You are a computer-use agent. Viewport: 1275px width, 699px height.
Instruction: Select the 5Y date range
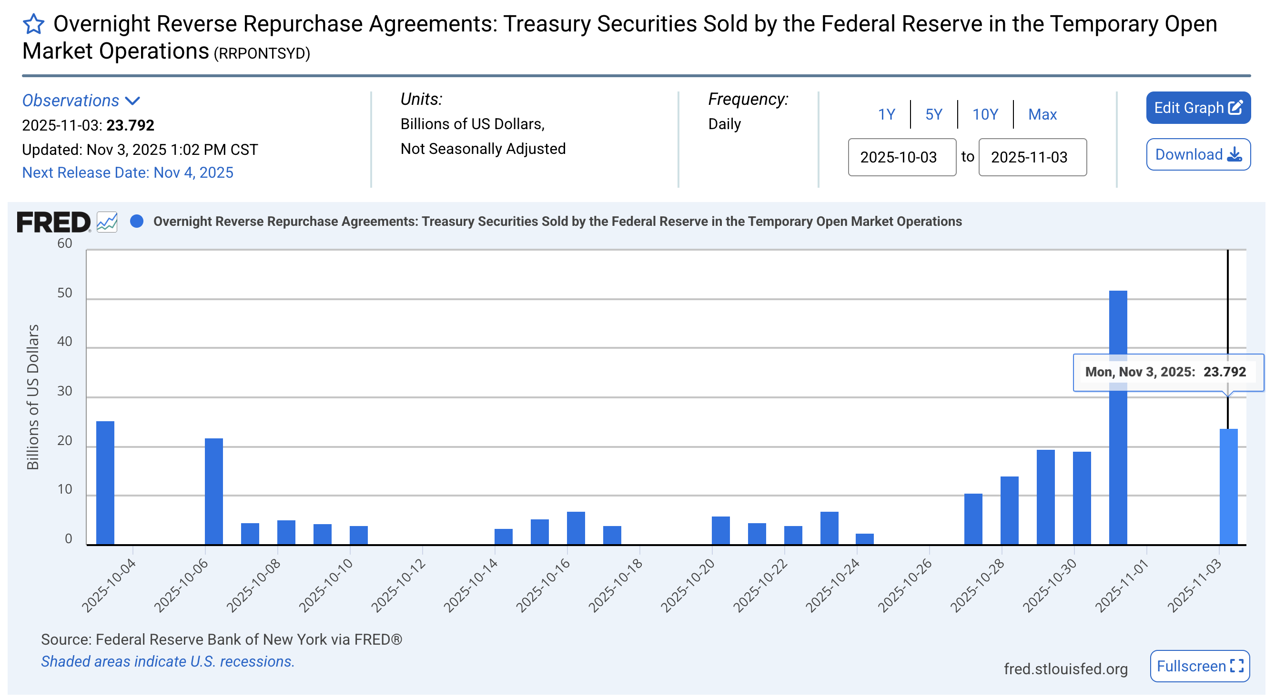[x=933, y=114]
